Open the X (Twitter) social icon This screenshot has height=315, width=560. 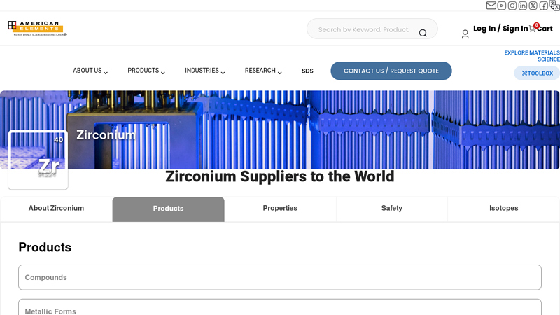pos(533,6)
